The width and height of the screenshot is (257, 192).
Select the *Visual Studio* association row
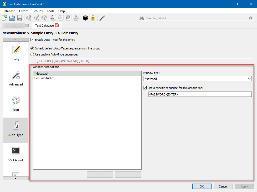point(87,78)
